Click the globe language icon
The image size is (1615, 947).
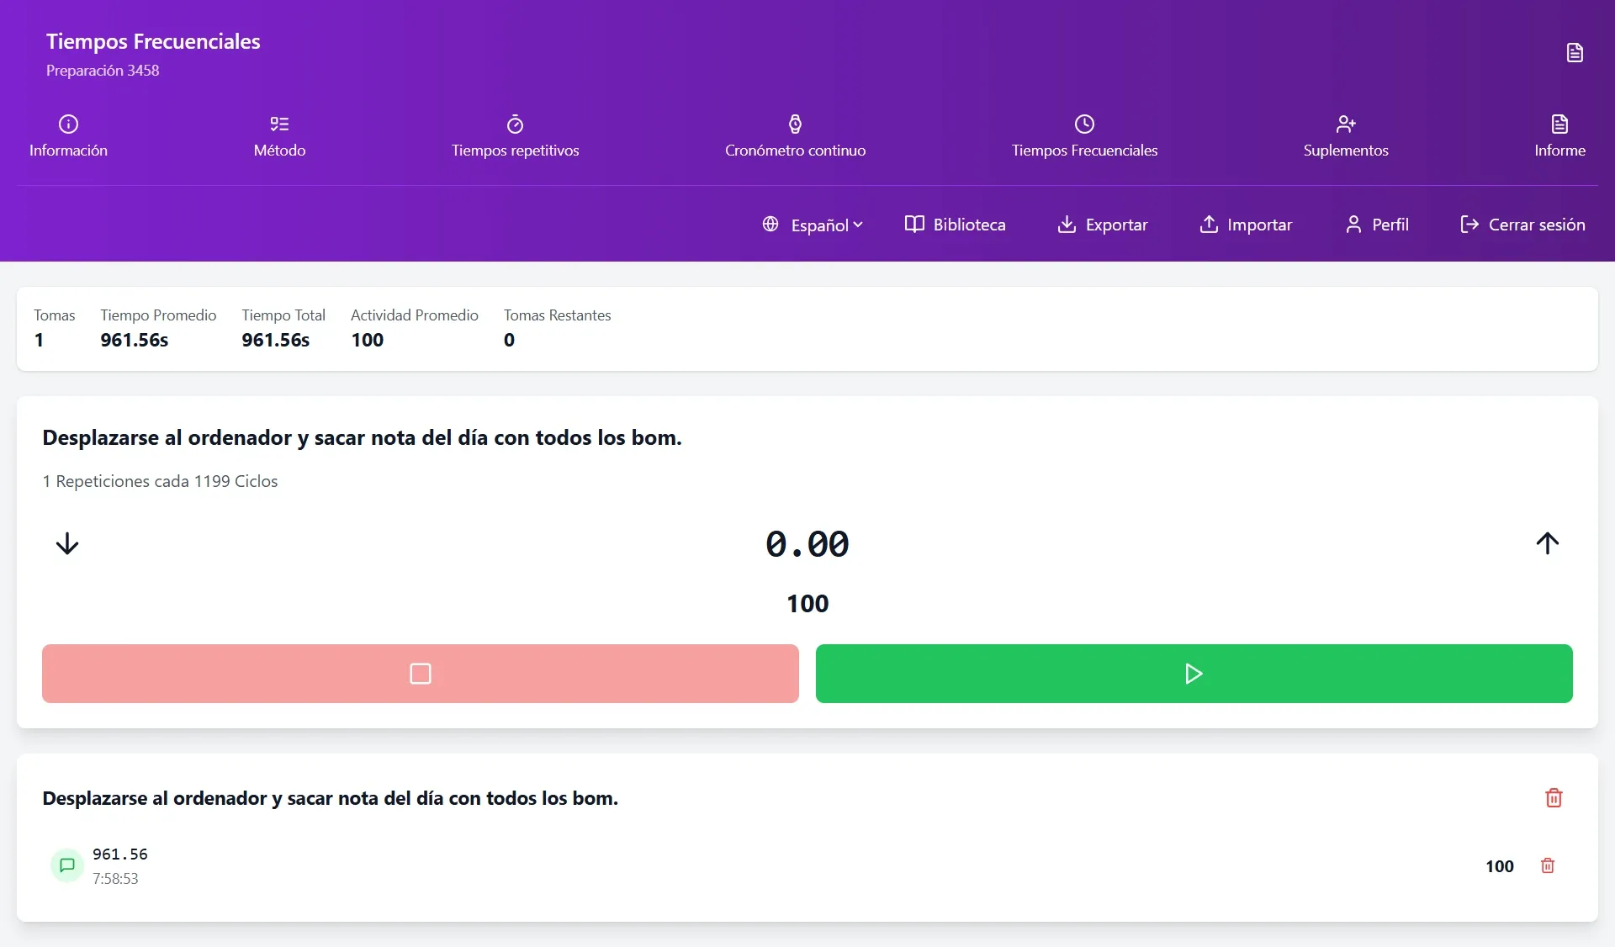pyautogui.click(x=770, y=225)
